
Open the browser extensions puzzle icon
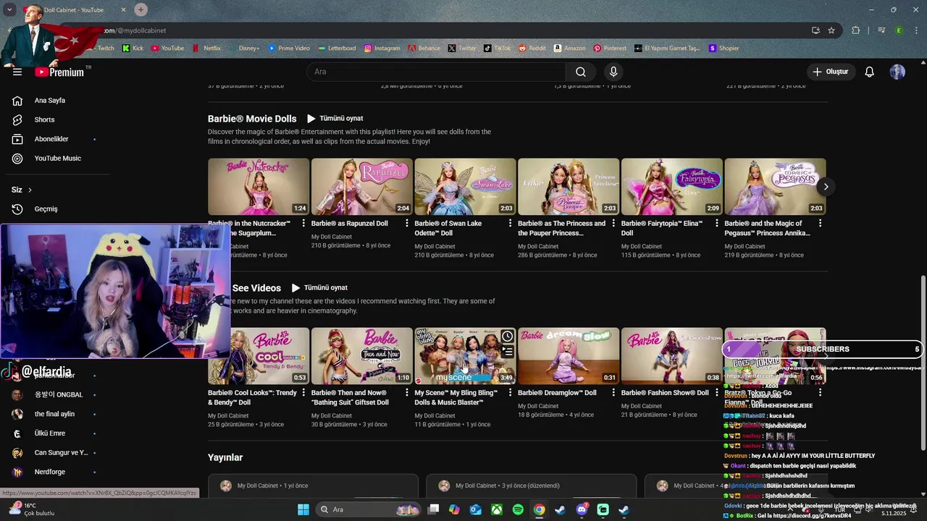point(855,30)
